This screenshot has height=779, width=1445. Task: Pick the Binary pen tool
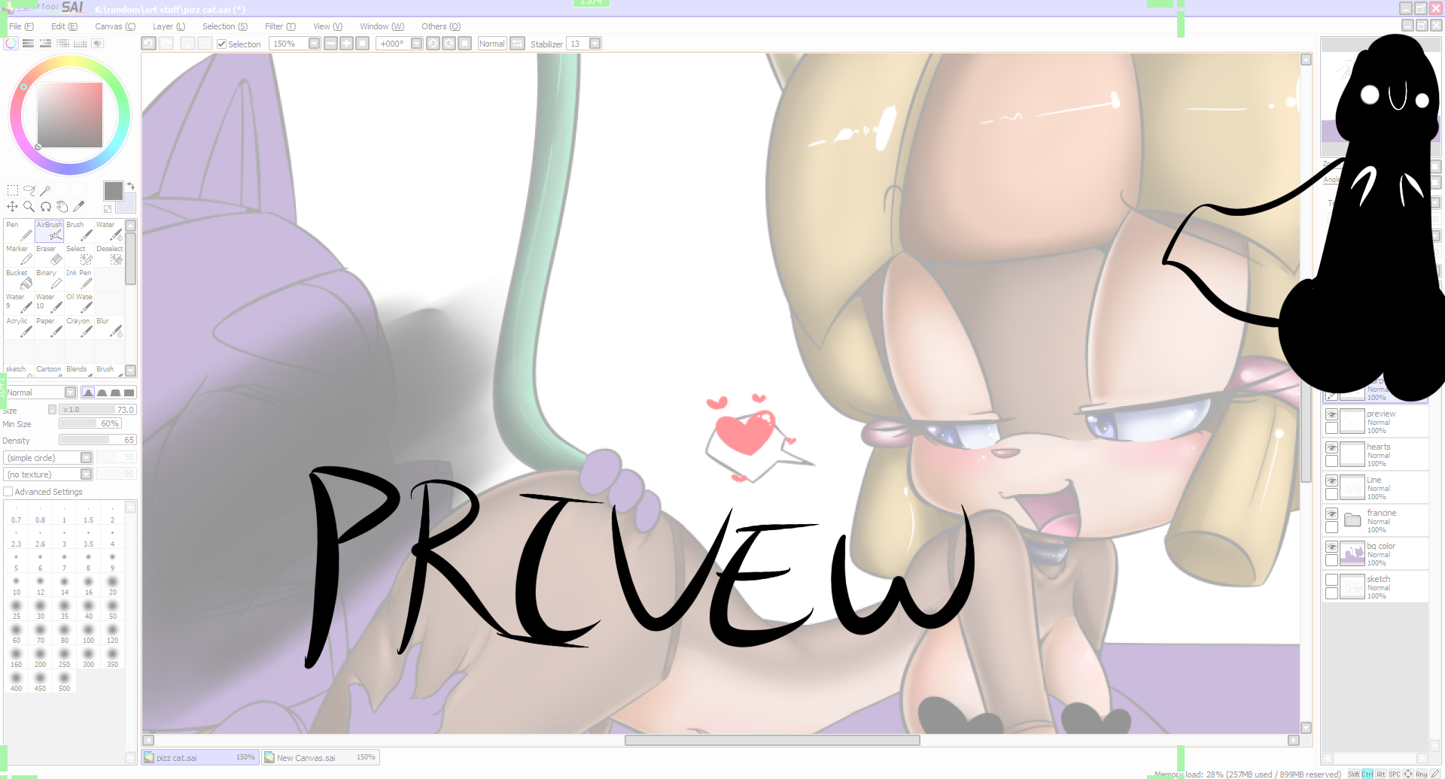tap(49, 279)
